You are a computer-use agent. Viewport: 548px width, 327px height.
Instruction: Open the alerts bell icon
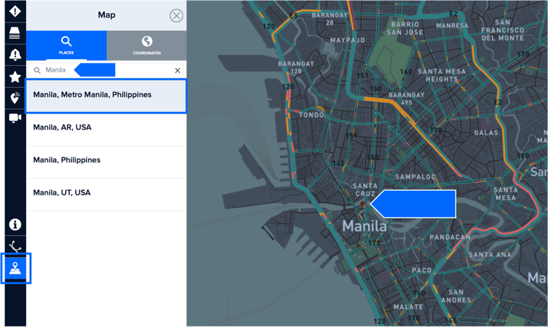(15, 55)
